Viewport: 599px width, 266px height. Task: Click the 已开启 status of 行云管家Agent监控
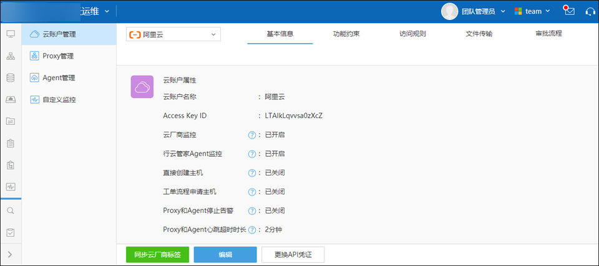pyautogui.click(x=275, y=154)
